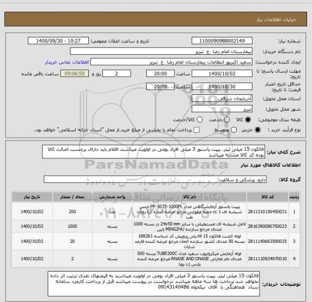Viewport: 312px width, 302px height.
Task: Select the کالا radio button
Action: [248, 120]
